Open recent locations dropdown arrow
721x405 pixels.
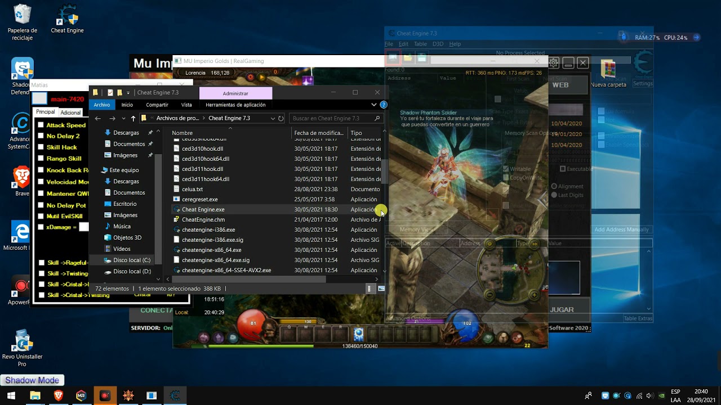pos(123,118)
